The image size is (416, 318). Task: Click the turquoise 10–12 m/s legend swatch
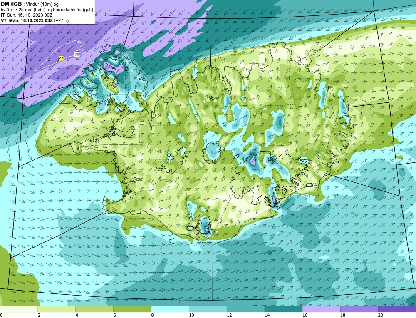(208, 309)
